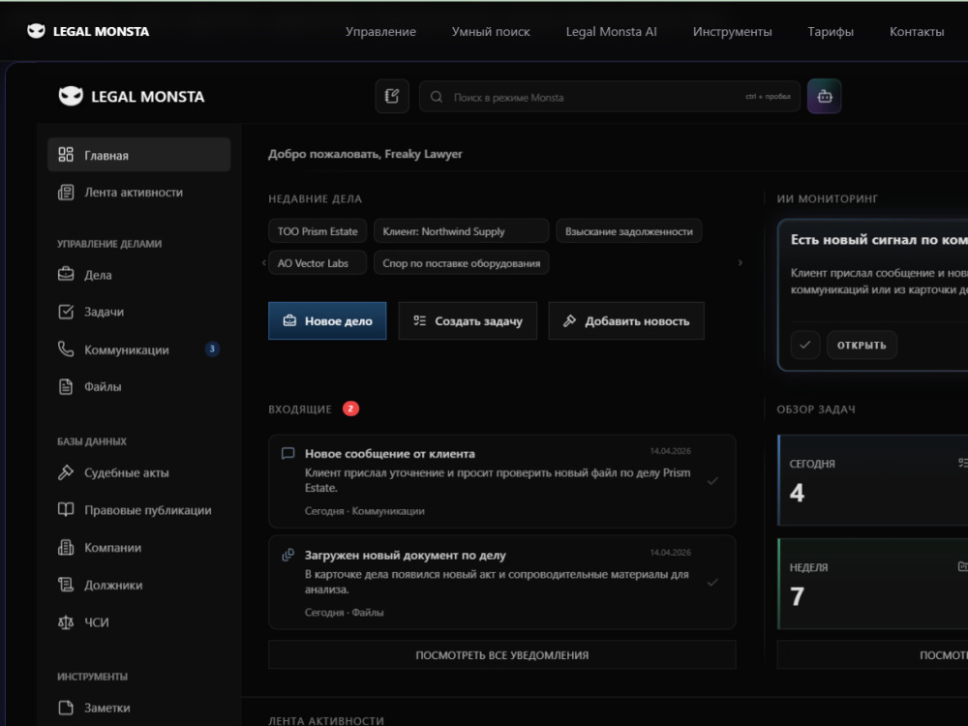Open Спор по поставке оборудования chip

pos(461,262)
